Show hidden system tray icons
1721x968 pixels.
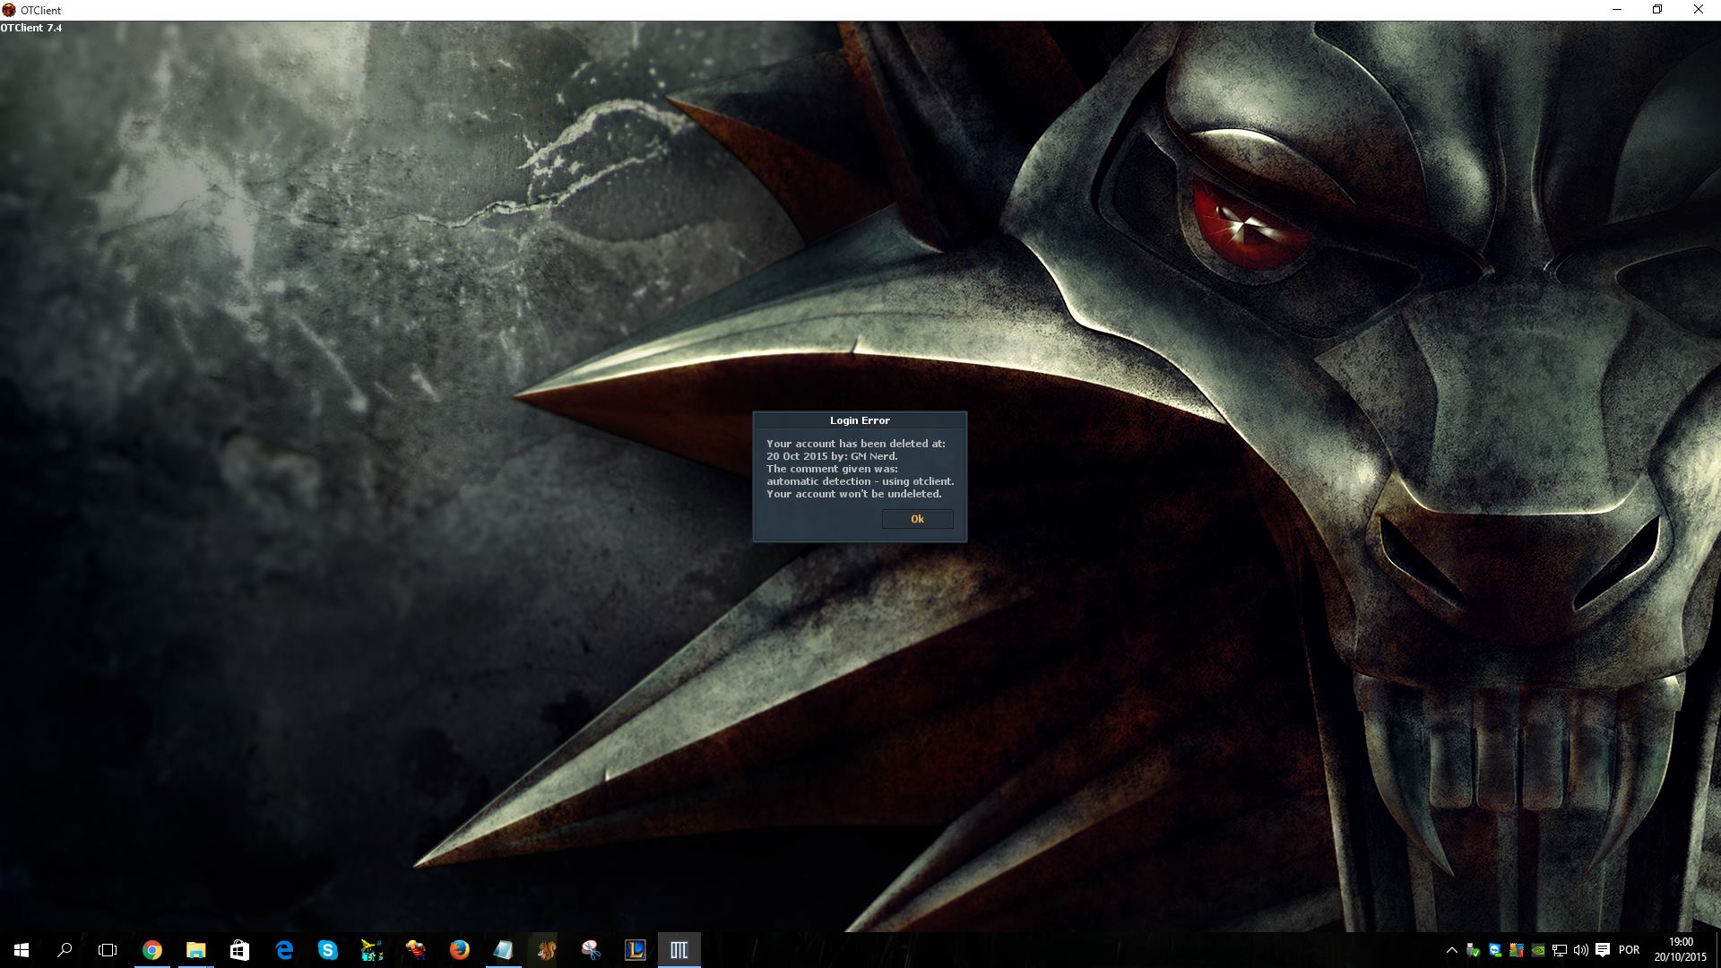[x=1451, y=950]
